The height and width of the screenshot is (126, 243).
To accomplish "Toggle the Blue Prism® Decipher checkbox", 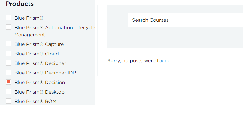I will [8, 63].
